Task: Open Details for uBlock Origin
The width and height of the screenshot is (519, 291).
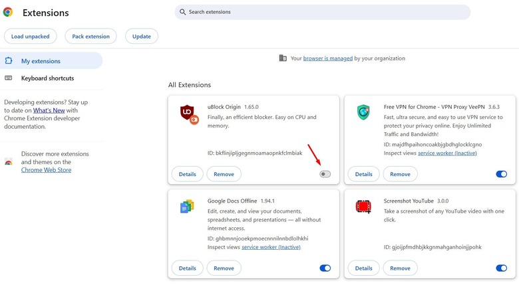Action: coord(187,174)
